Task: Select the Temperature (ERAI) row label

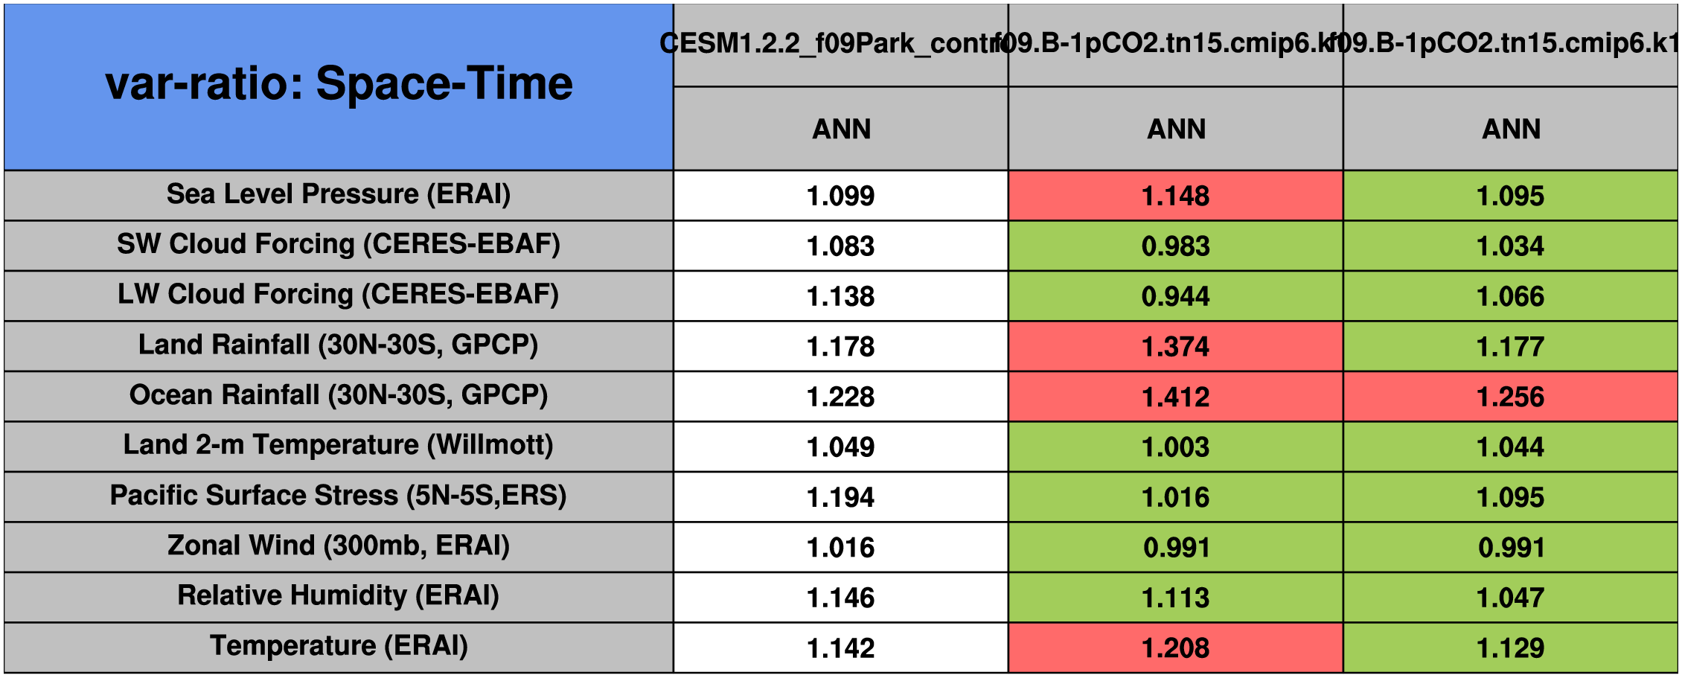Action: click(339, 647)
